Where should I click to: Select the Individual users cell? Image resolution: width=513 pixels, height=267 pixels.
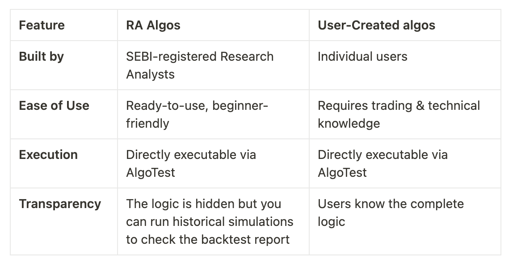362,57
